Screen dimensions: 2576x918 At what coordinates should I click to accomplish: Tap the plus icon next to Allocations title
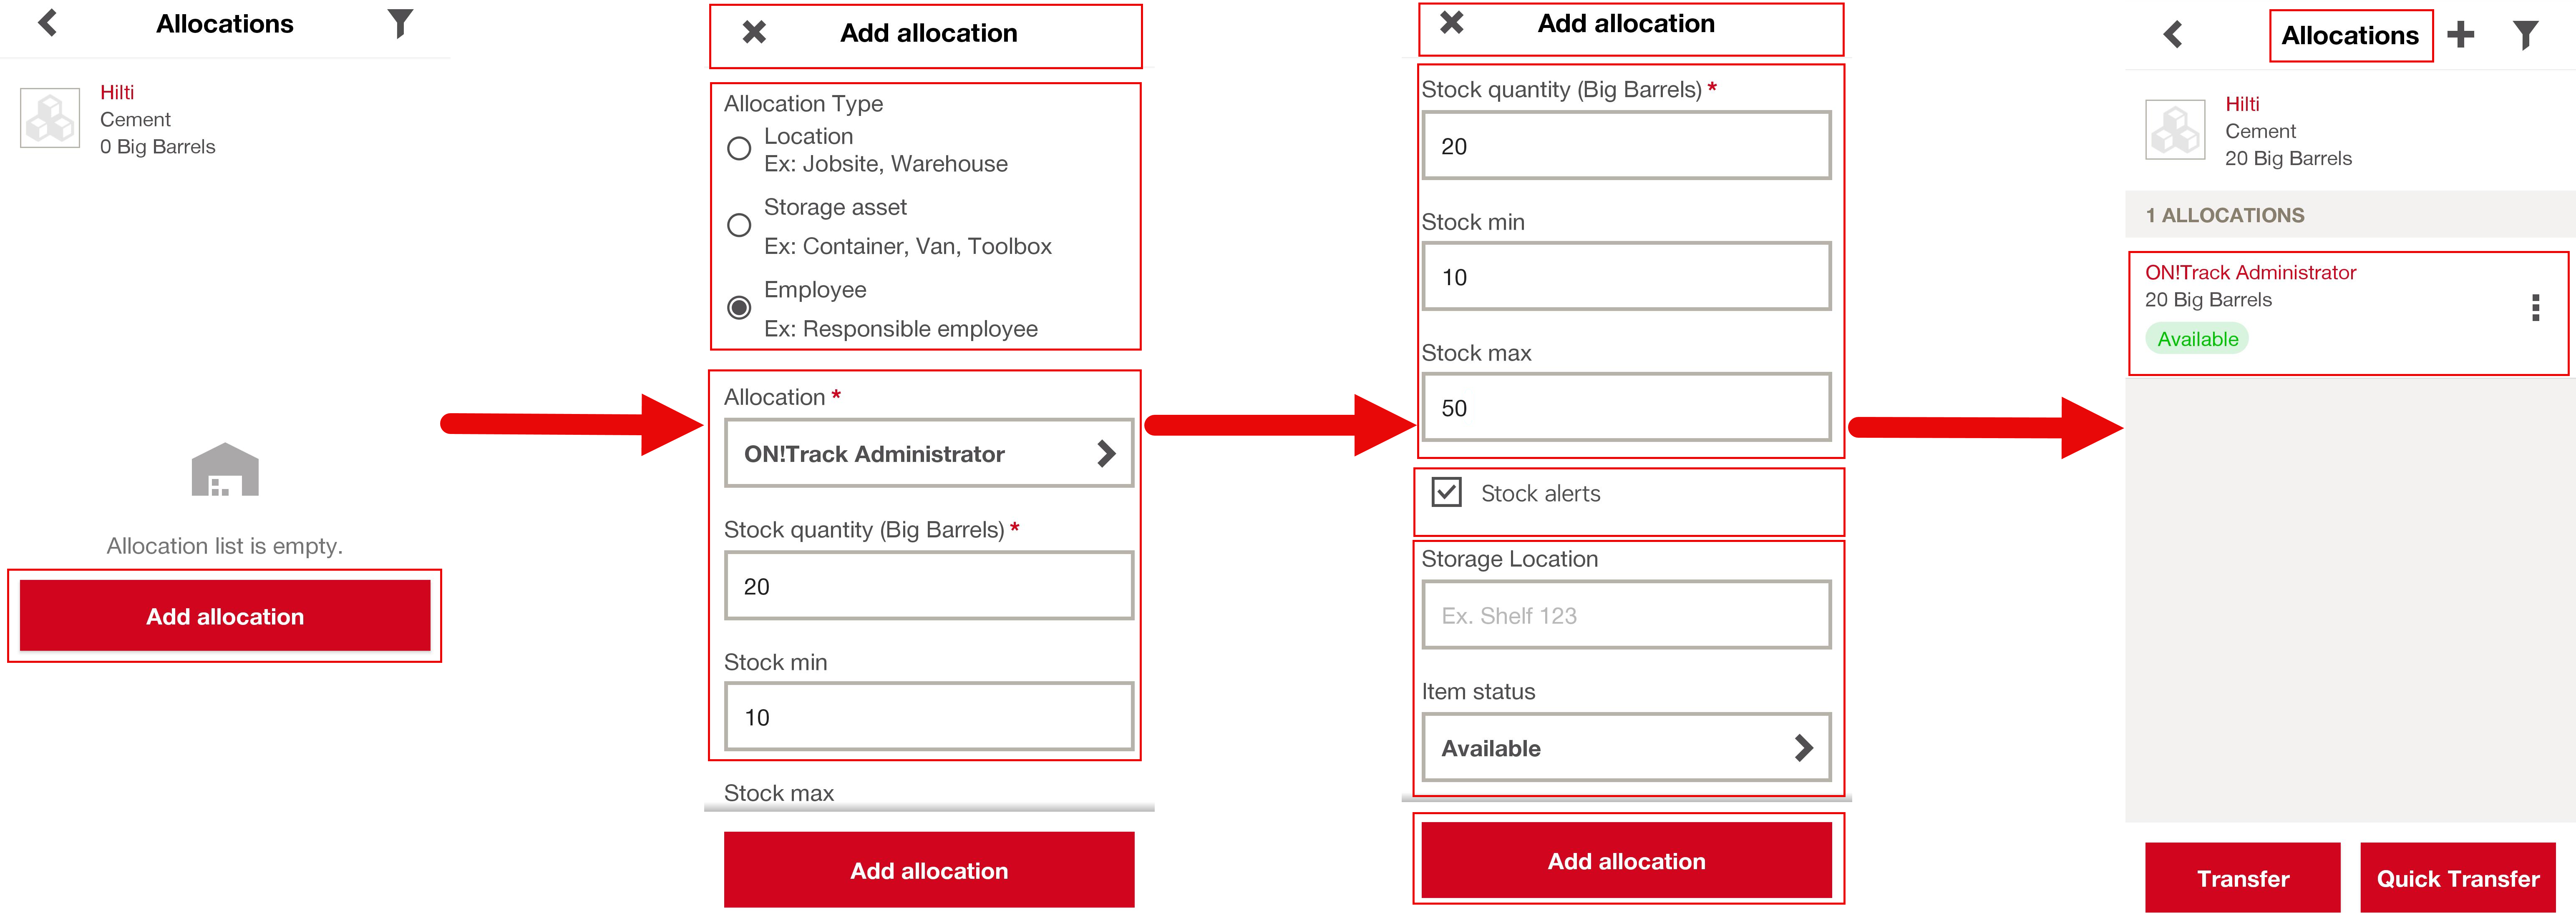(2460, 35)
